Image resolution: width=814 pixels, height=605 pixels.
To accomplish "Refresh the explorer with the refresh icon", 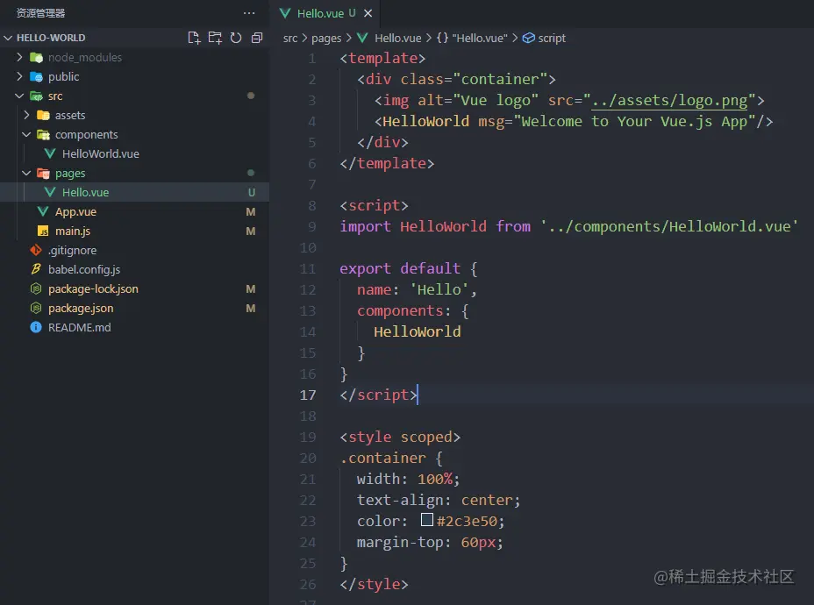I will point(236,38).
